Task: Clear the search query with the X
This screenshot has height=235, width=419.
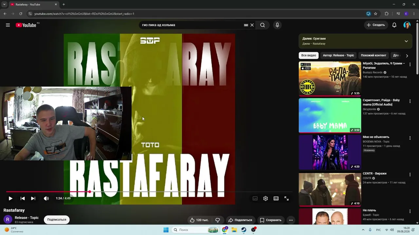Action: [x=252, y=25]
